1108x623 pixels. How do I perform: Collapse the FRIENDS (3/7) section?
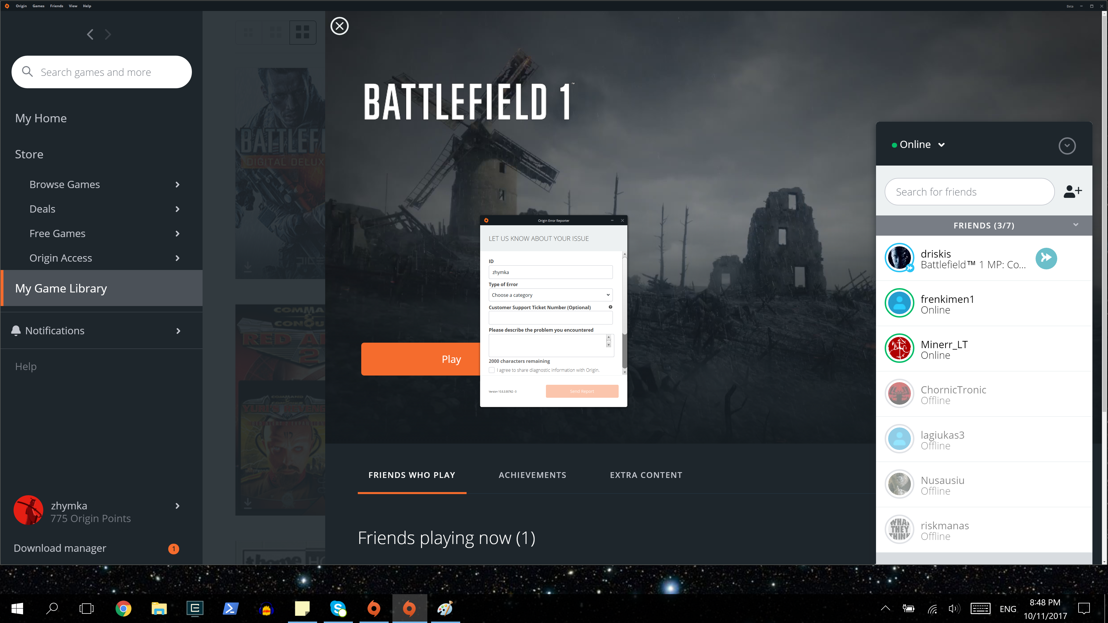1076,225
